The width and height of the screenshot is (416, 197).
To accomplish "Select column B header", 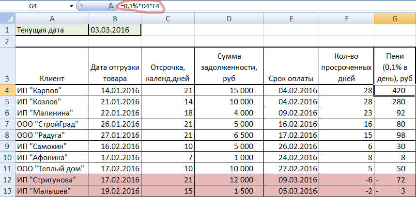I will pos(115,18).
